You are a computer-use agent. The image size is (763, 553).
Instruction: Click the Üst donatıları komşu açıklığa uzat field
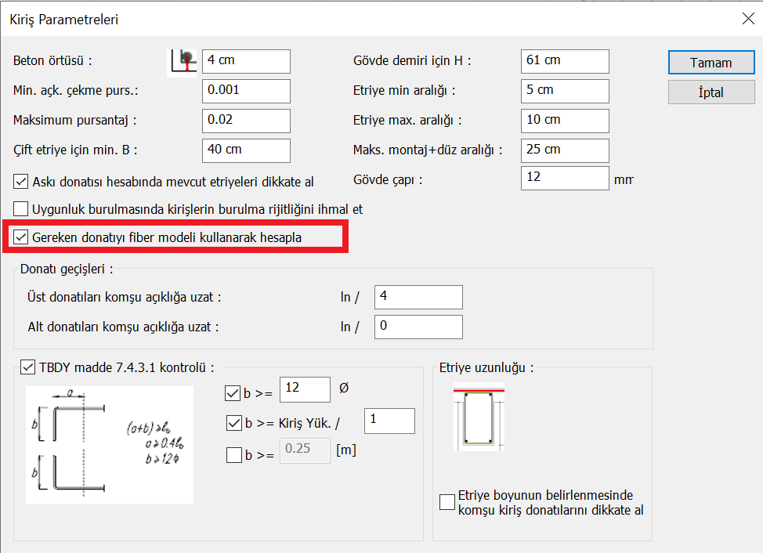418,298
